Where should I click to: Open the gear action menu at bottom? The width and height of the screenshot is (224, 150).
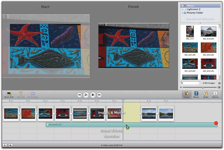coord(11,145)
